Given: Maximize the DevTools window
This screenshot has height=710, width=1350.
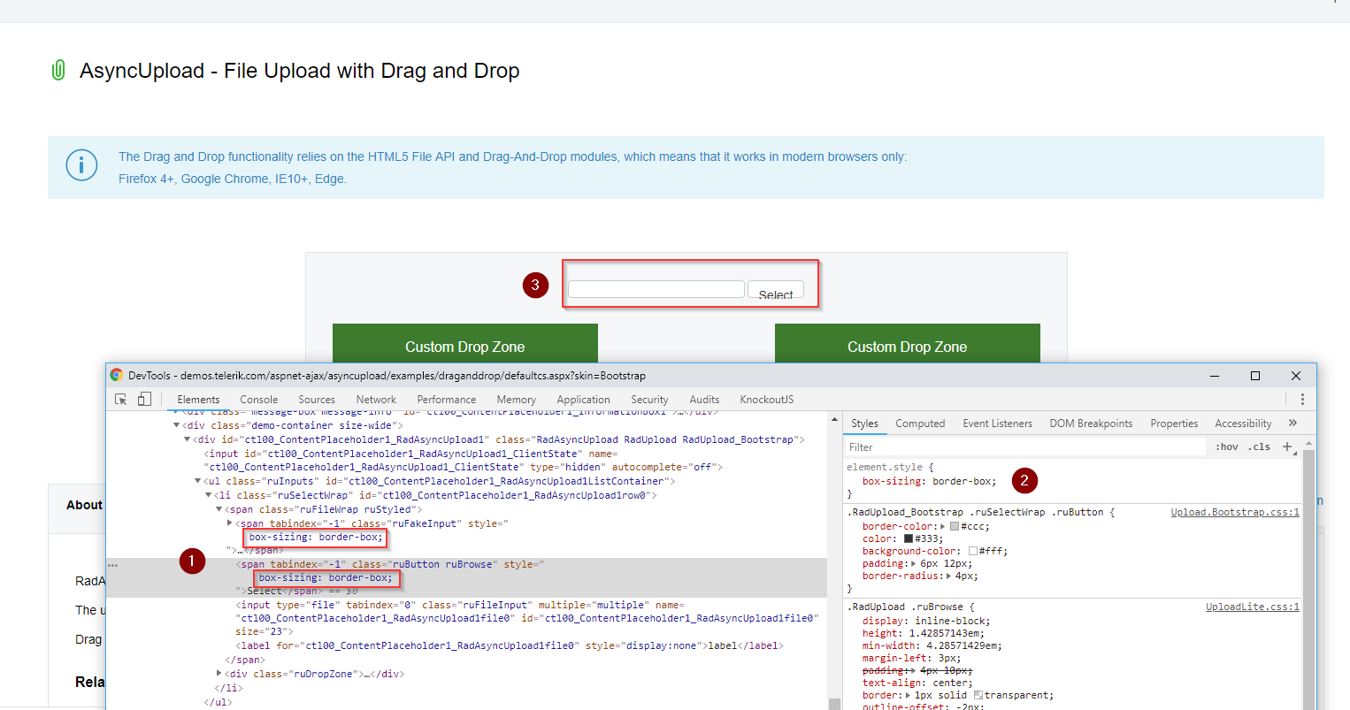Looking at the screenshot, I should point(1254,376).
